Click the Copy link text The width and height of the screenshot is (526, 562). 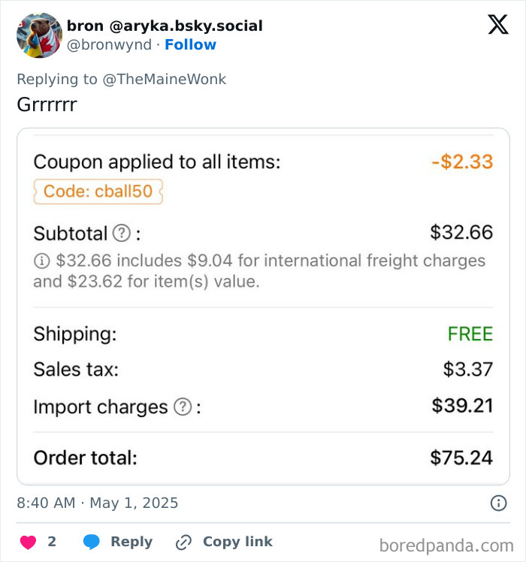tap(237, 542)
